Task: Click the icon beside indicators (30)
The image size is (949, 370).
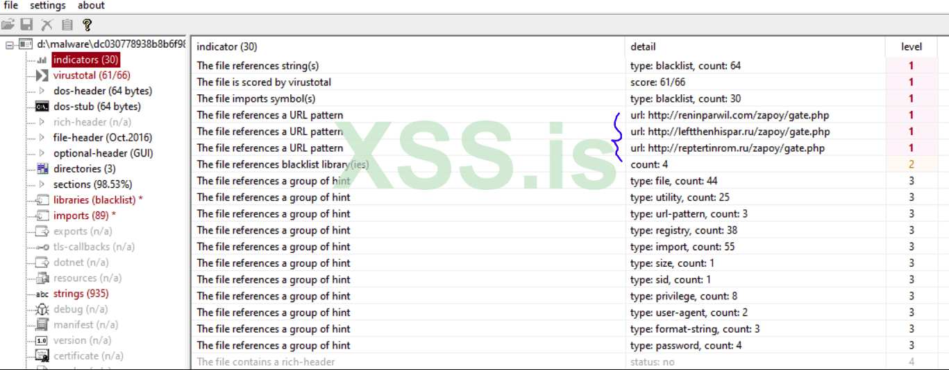Action: 42,60
